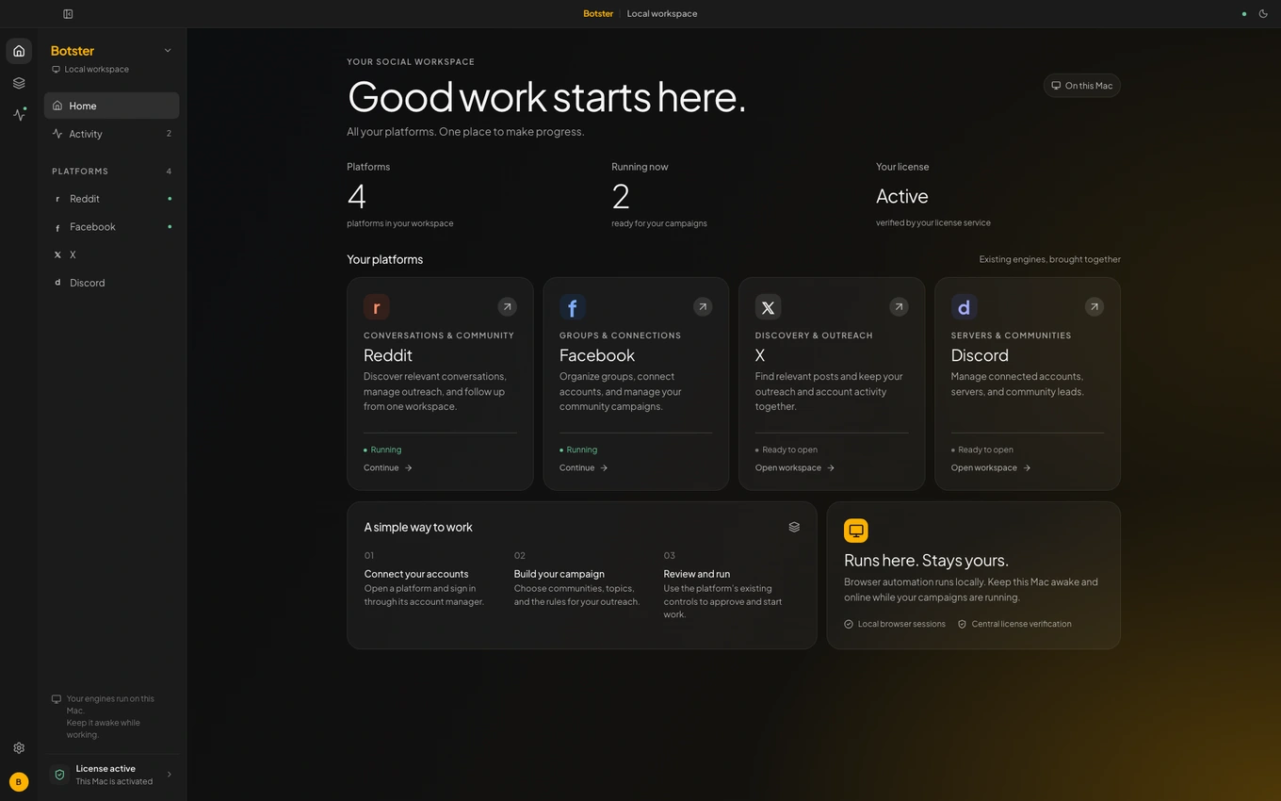Open X in the Platforms list
The width and height of the screenshot is (1281, 801).
111,254
